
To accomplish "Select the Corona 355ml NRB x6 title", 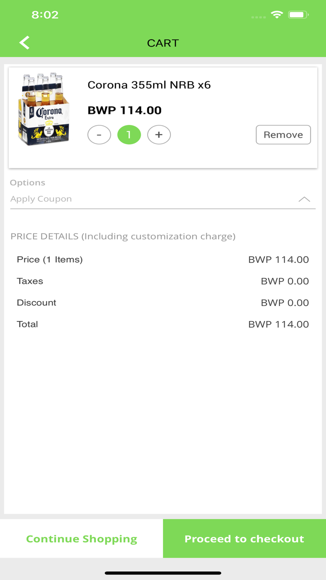I will pos(149,85).
